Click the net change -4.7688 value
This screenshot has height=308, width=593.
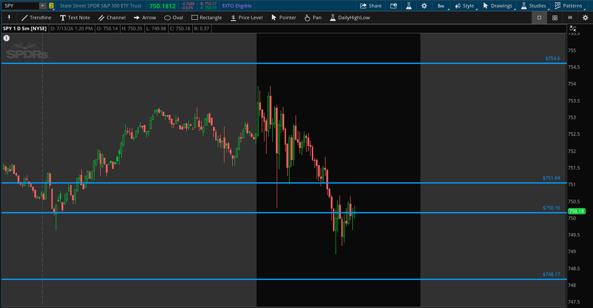[189, 4]
